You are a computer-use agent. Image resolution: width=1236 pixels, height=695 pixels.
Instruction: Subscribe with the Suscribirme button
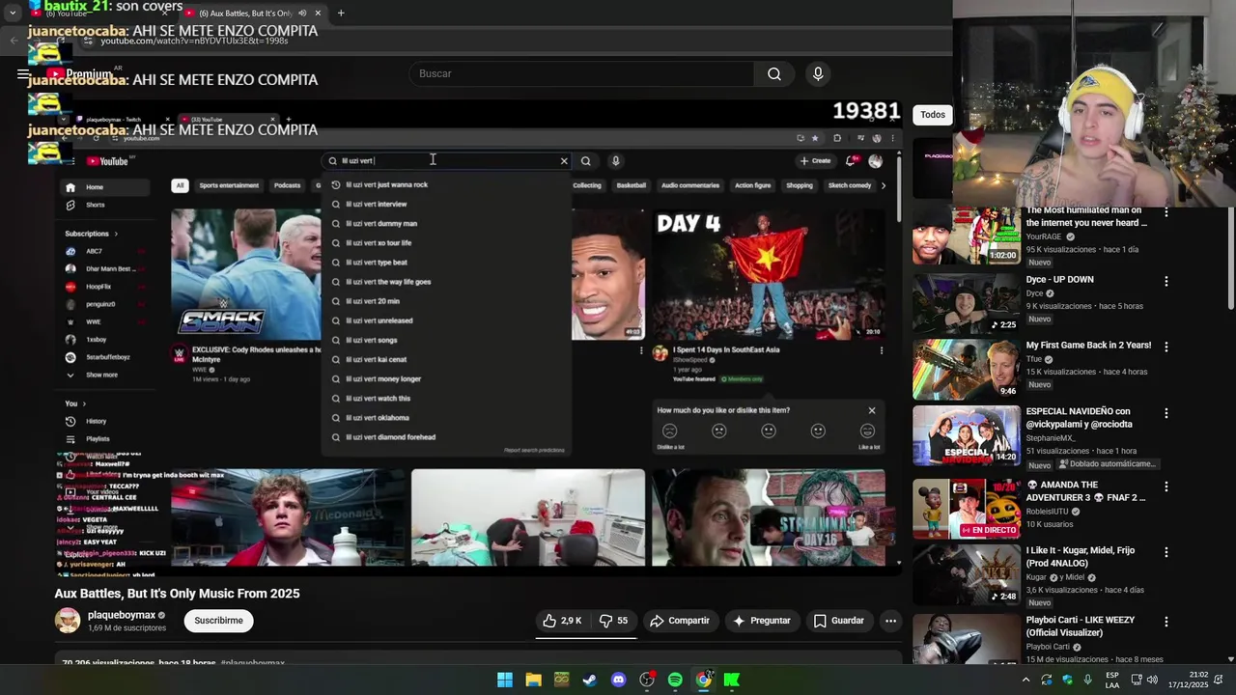pos(219,621)
